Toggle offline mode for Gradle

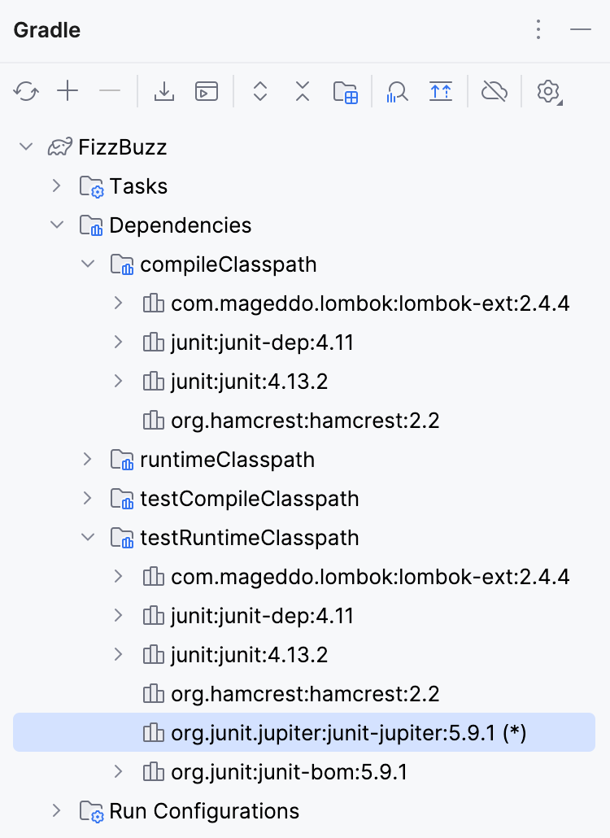click(494, 92)
